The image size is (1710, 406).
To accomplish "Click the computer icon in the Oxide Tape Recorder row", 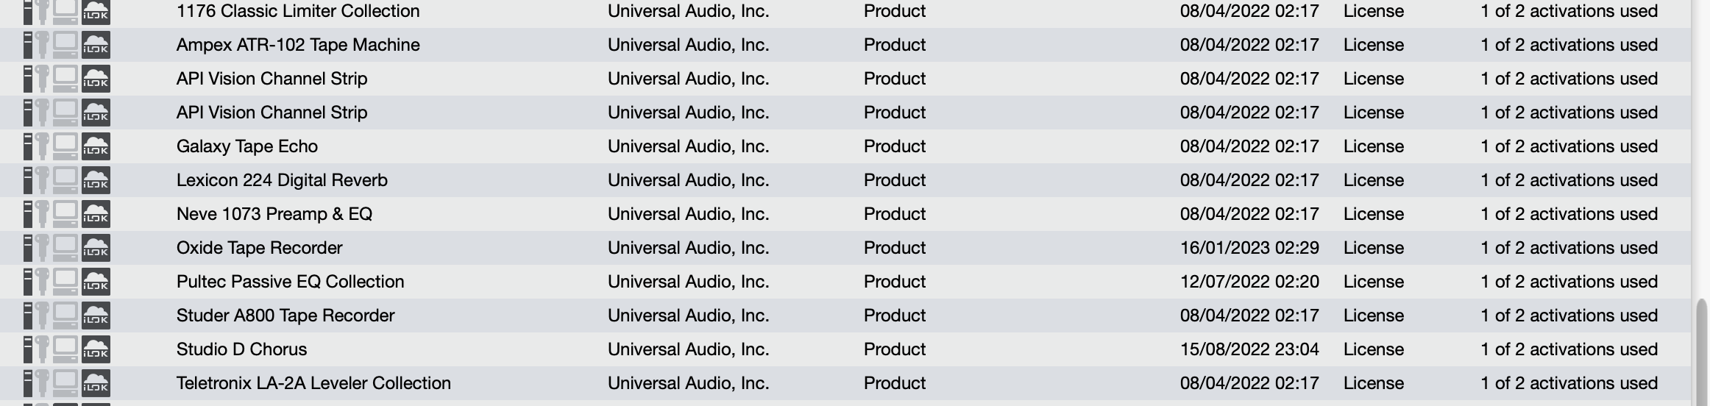I will tap(65, 248).
